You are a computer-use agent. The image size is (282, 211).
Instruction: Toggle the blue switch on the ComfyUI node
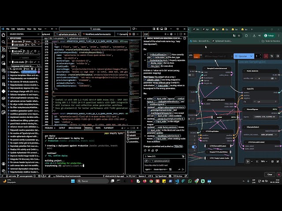194,147
